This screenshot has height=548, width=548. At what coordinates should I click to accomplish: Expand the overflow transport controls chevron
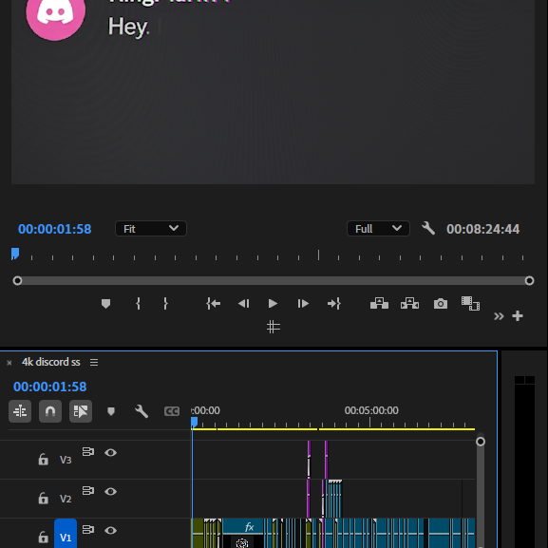(499, 316)
